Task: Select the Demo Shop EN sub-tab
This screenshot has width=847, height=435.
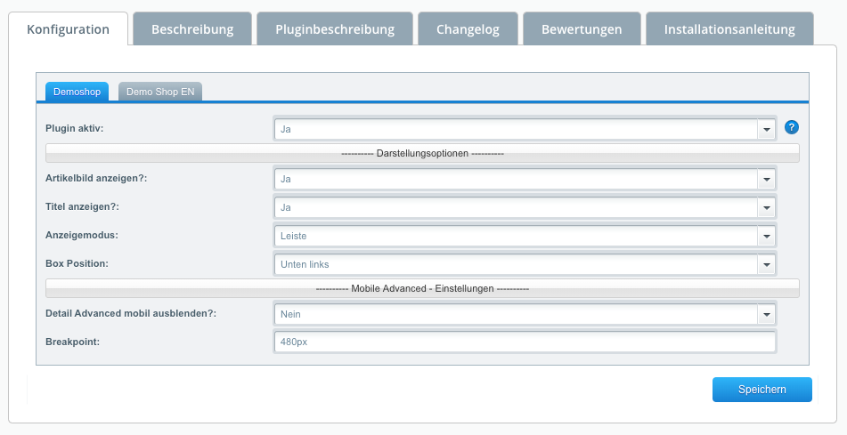Action: click(x=160, y=92)
